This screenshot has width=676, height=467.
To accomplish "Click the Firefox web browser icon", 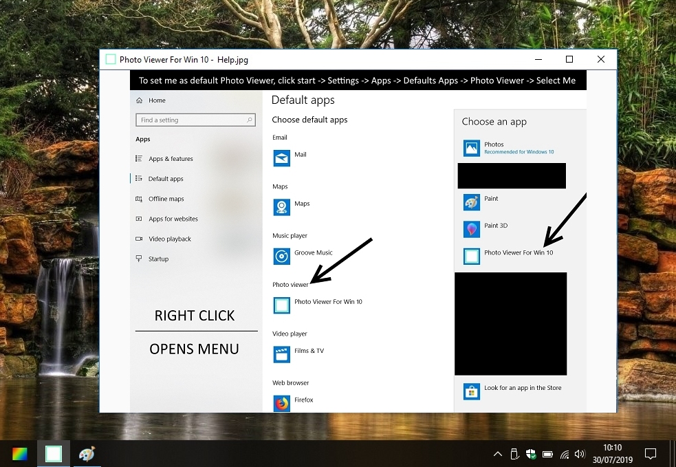I will (281, 404).
